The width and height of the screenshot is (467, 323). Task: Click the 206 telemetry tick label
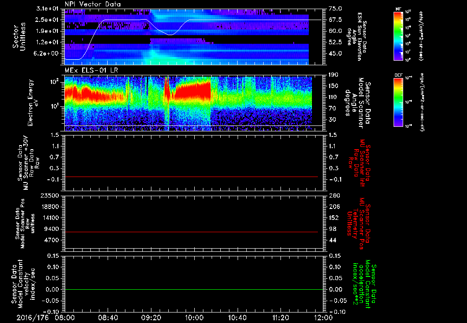(334, 207)
